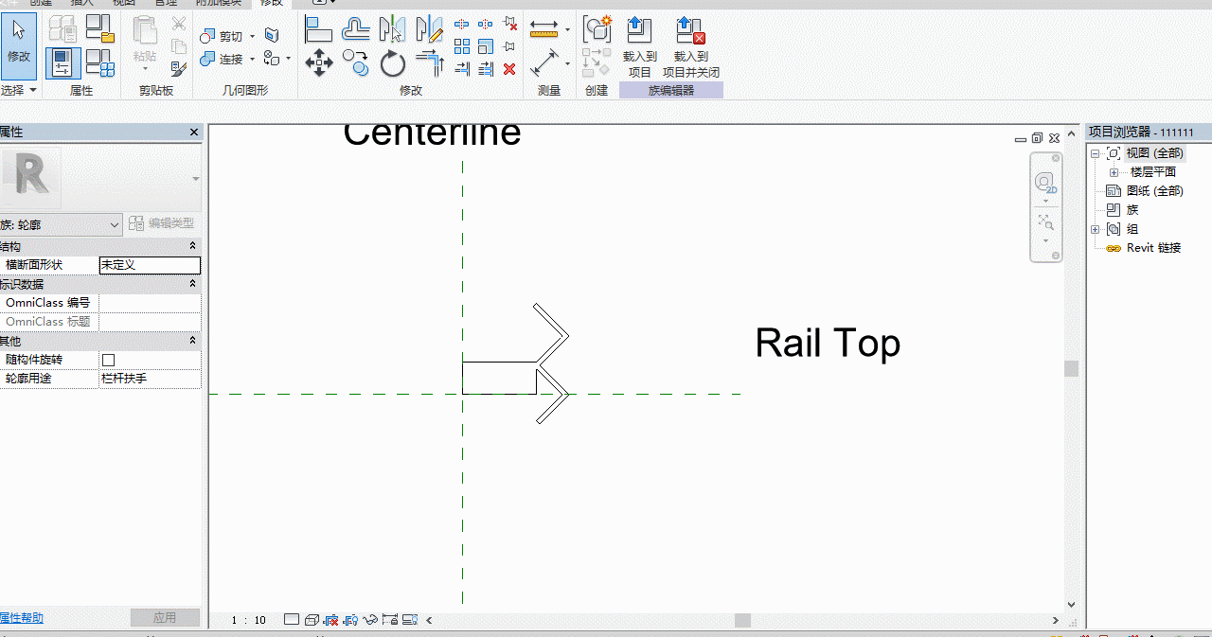Viewport: 1212px width, 637px height.
Task: Click 载入到项目并关闭 button
Action: pyautogui.click(x=691, y=47)
